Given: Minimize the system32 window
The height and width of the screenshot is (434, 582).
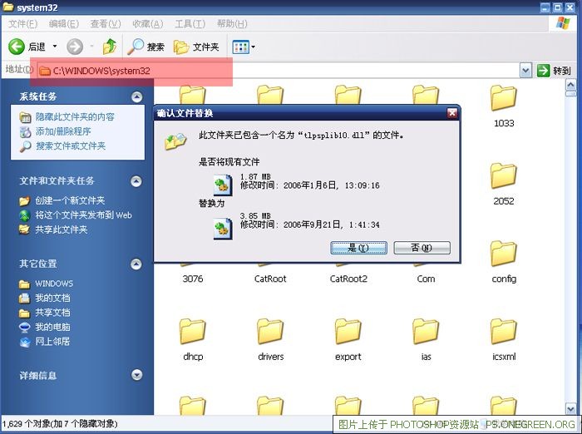Looking at the screenshot, I should coord(545,7).
